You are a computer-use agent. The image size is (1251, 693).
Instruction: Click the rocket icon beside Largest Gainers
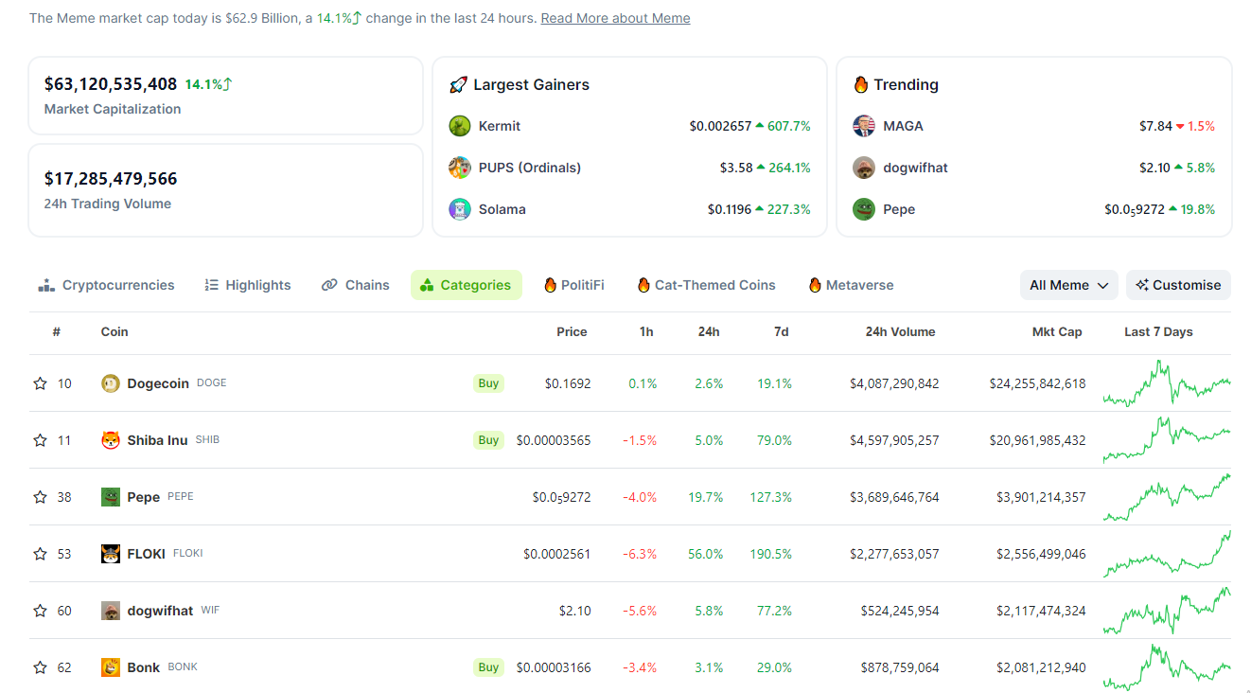(x=458, y=84)
